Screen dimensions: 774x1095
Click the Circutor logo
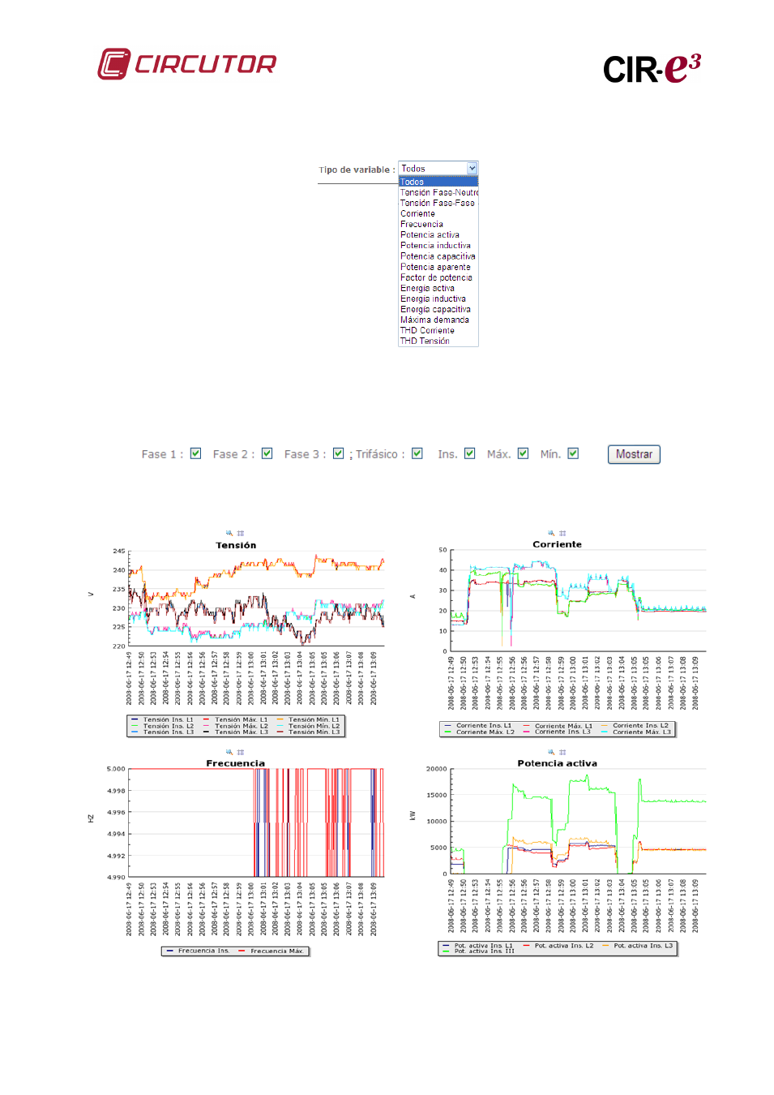pos(187,64)
